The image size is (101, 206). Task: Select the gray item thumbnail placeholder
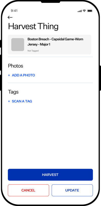click(x=18, y=45)
